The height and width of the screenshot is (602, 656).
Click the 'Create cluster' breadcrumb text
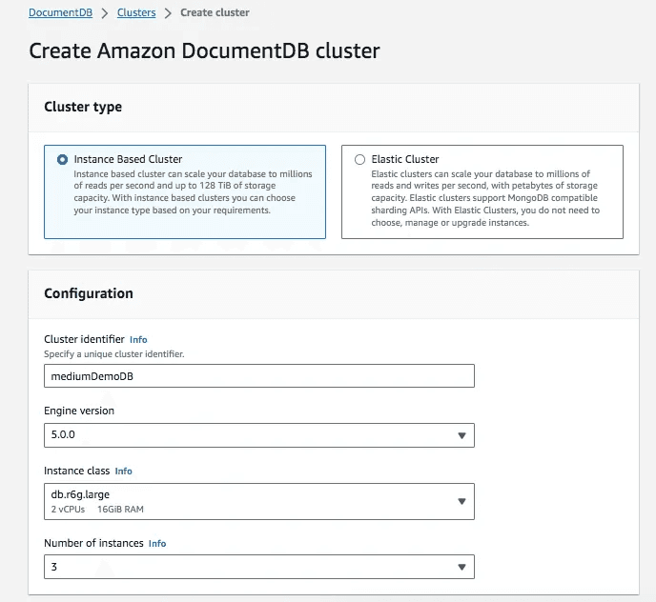coord(215,12)
